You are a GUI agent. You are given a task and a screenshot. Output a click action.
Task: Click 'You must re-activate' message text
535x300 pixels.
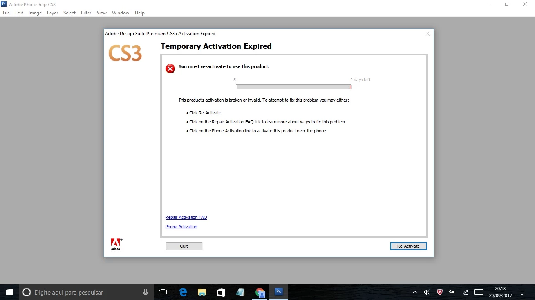coord(224,66)
